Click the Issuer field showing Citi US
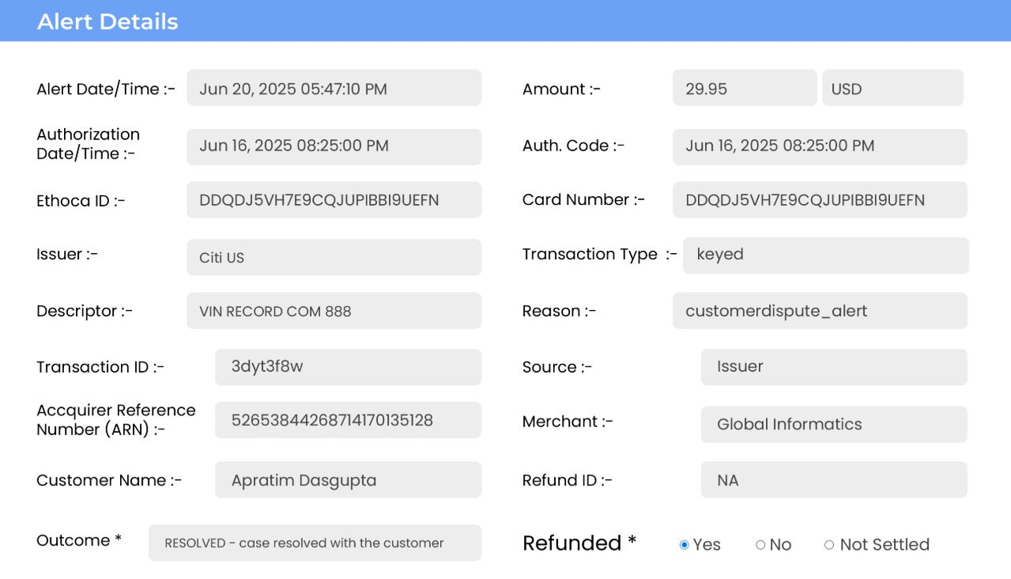Image resolution: width=1011 pixels, height=579 pixels. (x=334, y=258)
